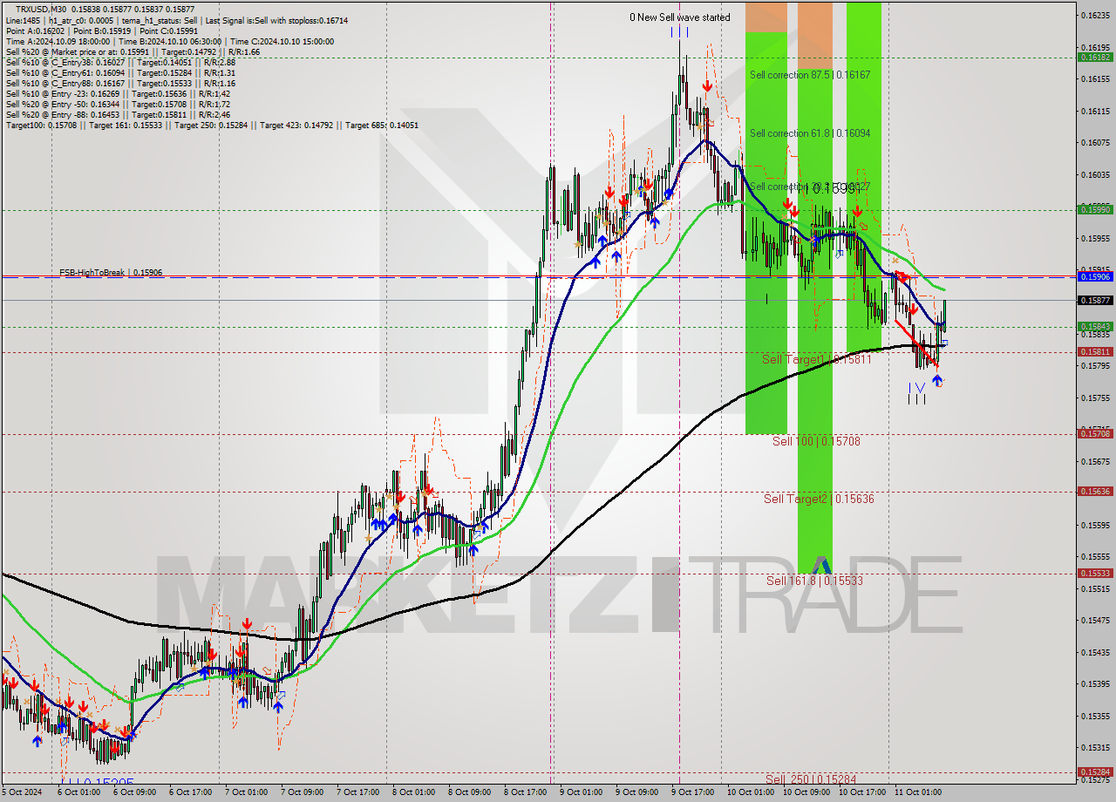Click the 'Sell correction 61.8 | 0.16094' label
Viewport: 1116px width, 802px height.
click(x=810, y=133)
